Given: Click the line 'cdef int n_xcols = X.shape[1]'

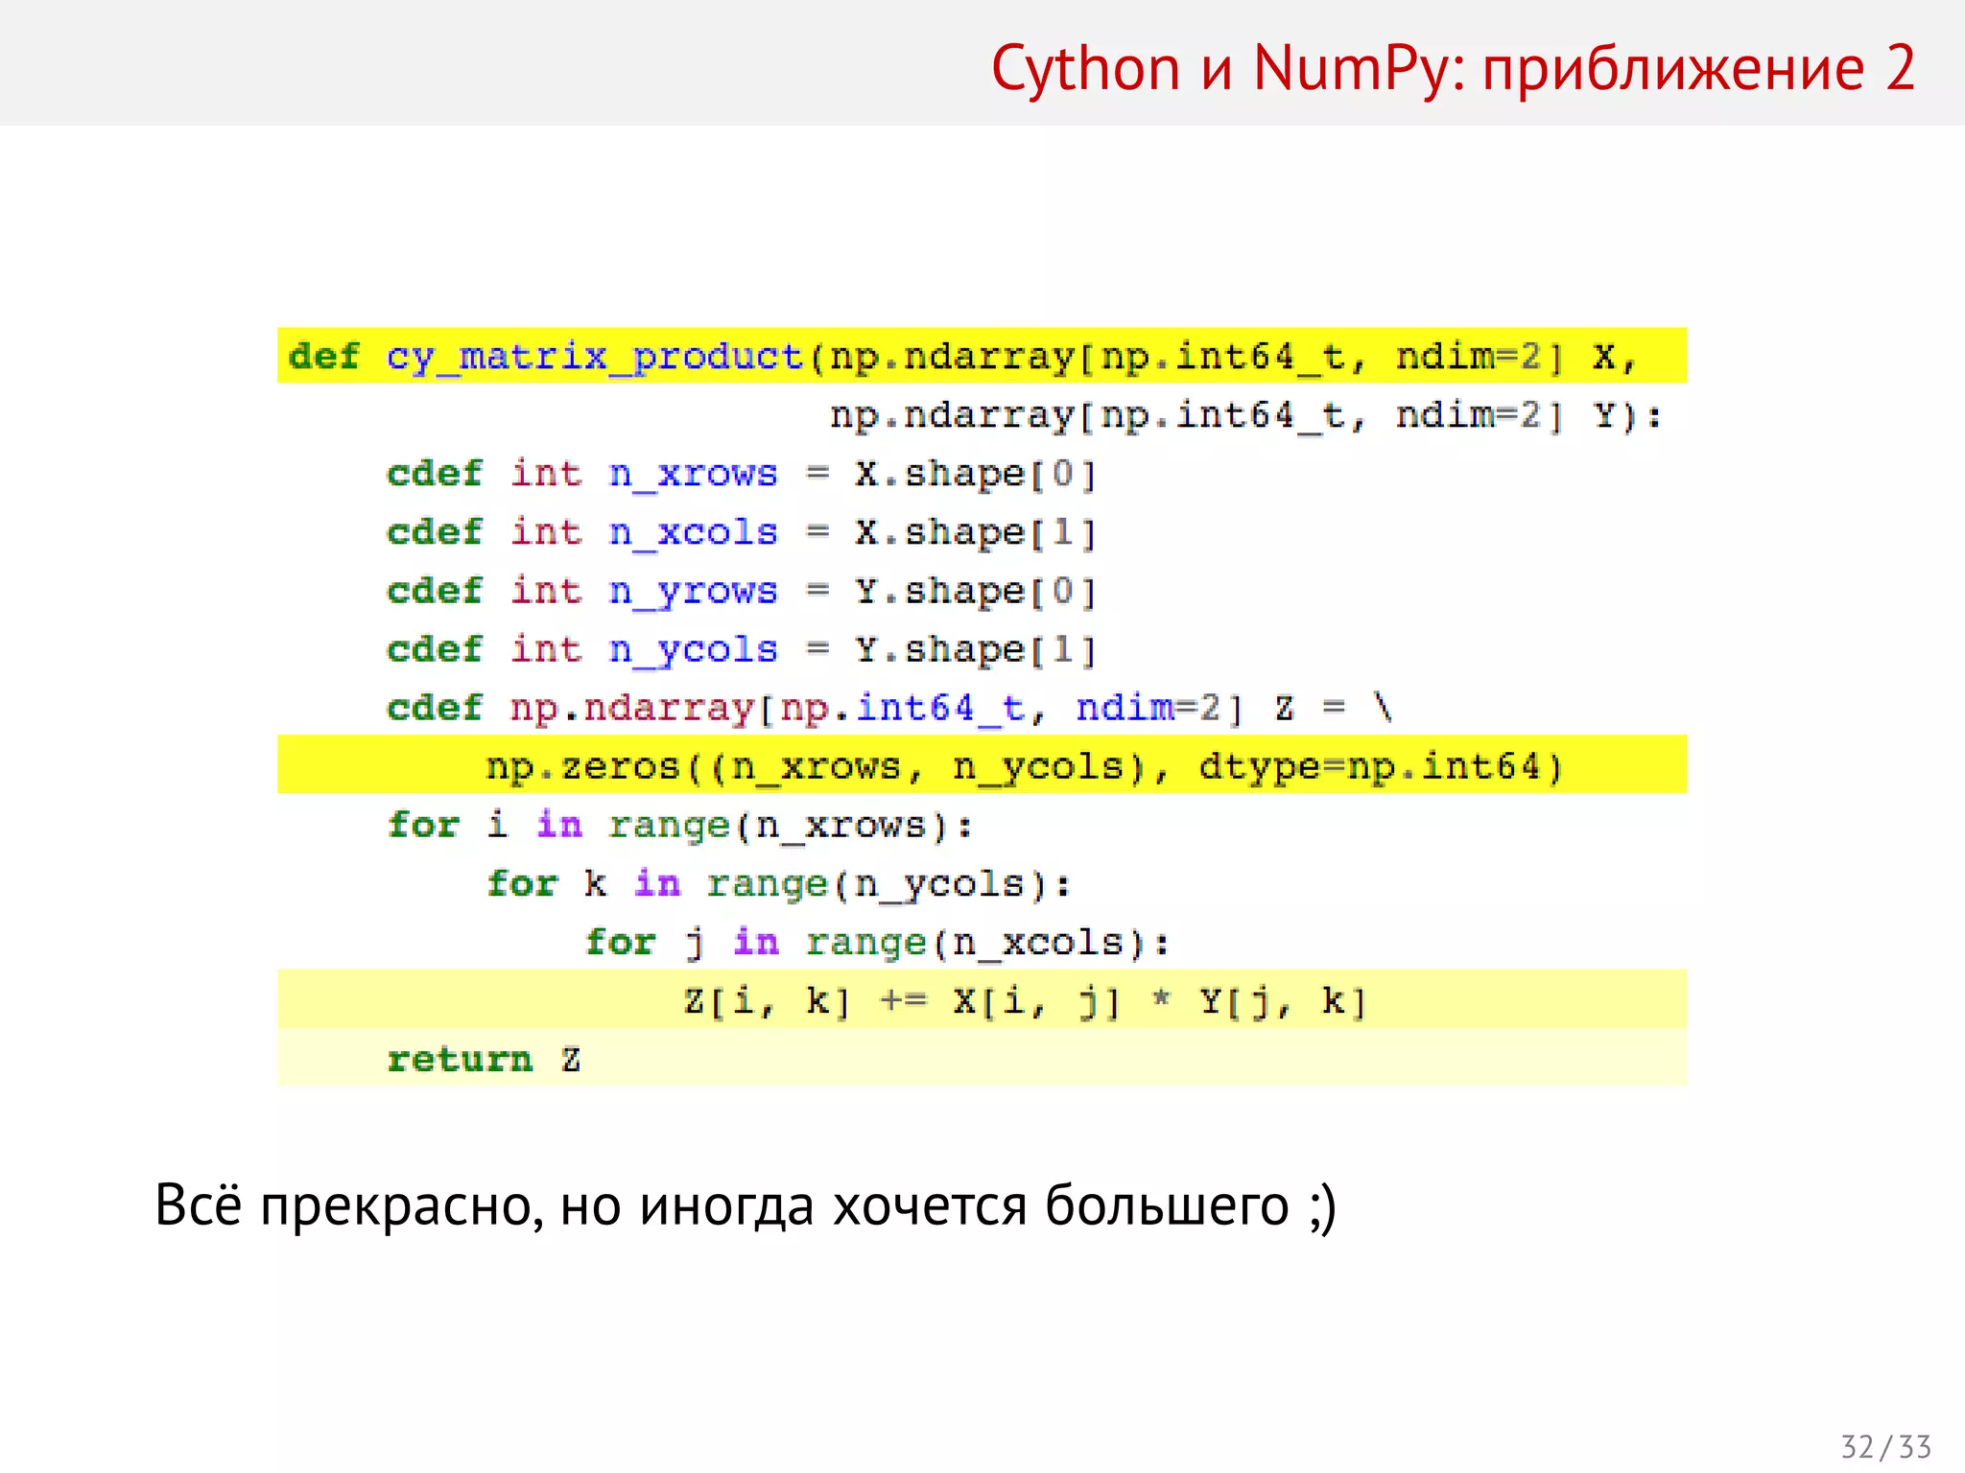Looking at the screenshot, I should click(741, 532).
